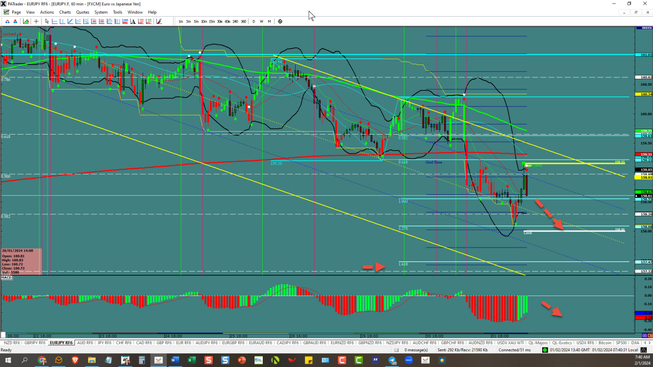653x367 pixels.
Task: Switch chart to daily D timeframe
Action: click(253, 22)
